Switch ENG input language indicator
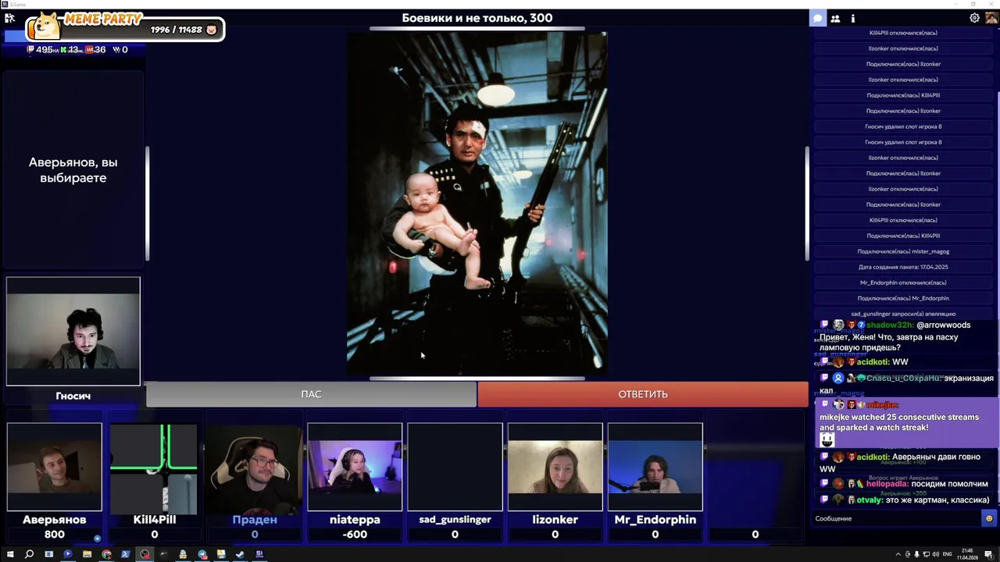Screen dimensions: 1000x562 [x=947, y=554]
